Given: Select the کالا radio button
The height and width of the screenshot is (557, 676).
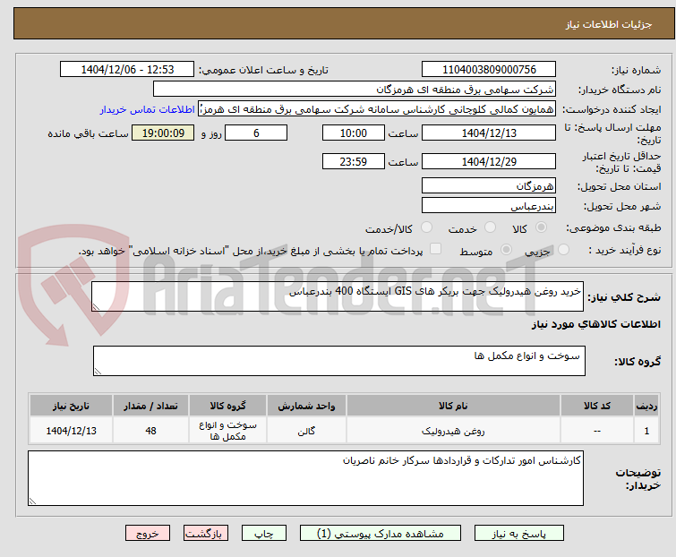Looking at the screenshot, I should pos(541,227).
